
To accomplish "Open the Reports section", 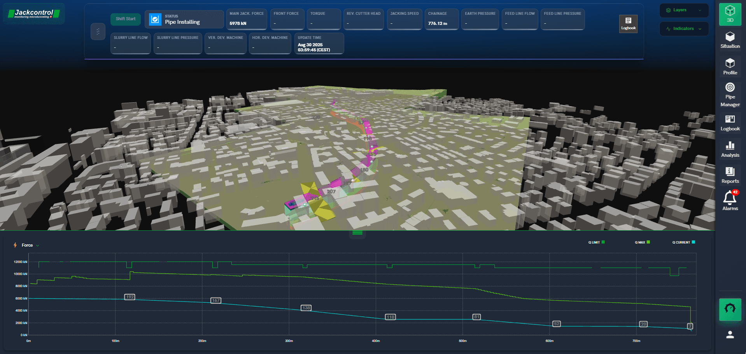I will 730,175.
